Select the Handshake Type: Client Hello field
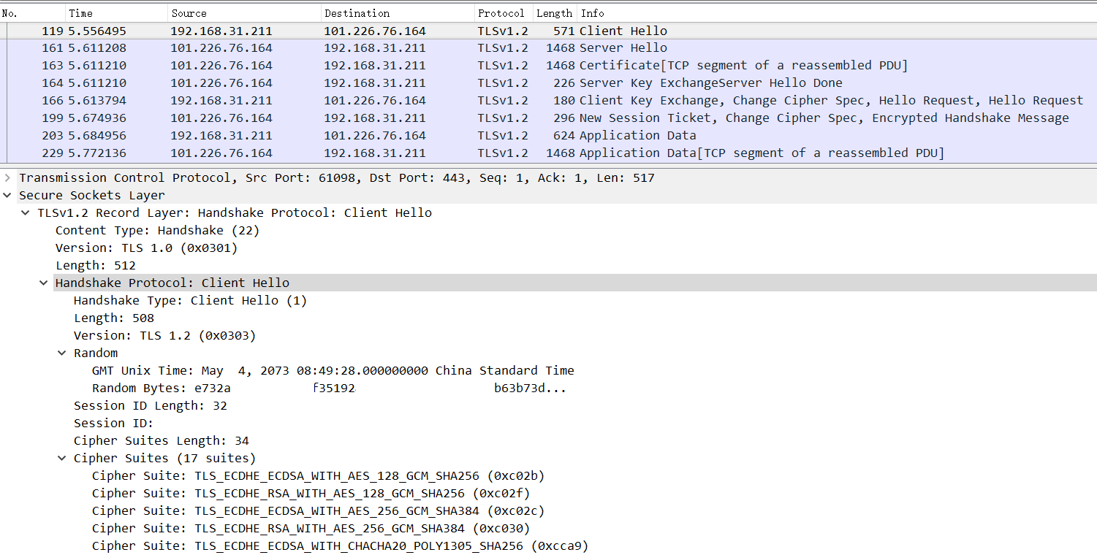Screen dimensions: 1097x555 pos(190,300)
